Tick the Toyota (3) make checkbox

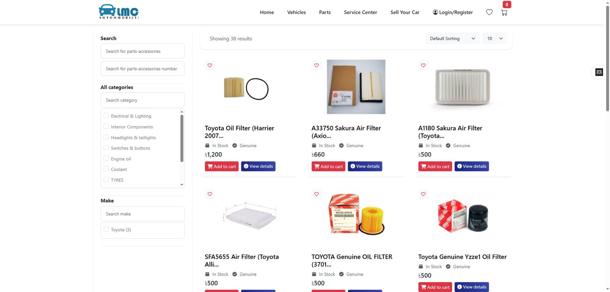106,229
